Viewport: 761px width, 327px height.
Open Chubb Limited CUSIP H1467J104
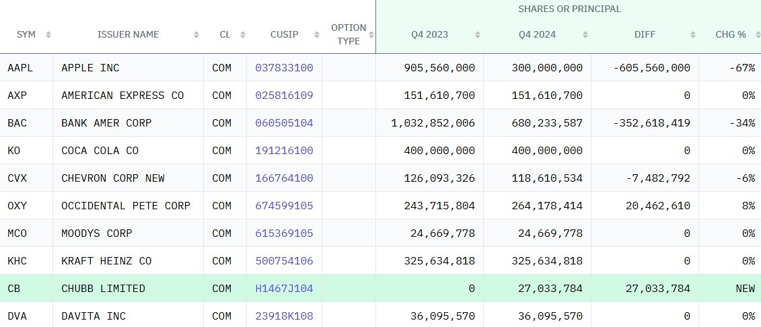click(x=284, y=289)
